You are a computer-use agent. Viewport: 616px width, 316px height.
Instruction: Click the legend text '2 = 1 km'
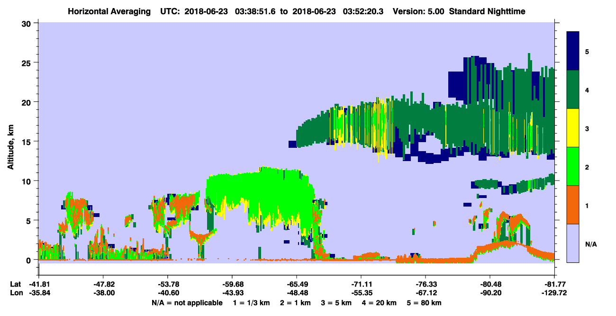click(296, 303)
